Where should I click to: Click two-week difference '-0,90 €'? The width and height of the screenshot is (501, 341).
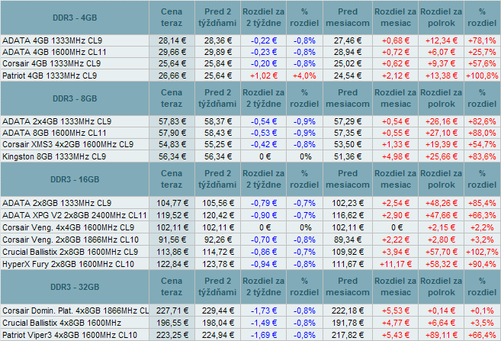[x=264, y=215]
